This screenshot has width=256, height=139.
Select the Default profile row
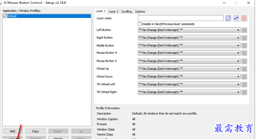47,16
